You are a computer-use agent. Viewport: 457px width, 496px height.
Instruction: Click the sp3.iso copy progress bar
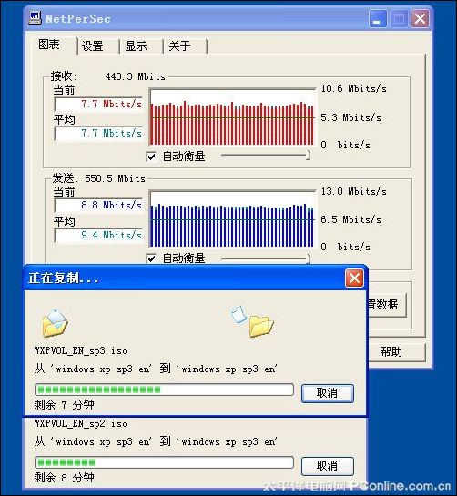pyautogui.click(x=164, y=390)
